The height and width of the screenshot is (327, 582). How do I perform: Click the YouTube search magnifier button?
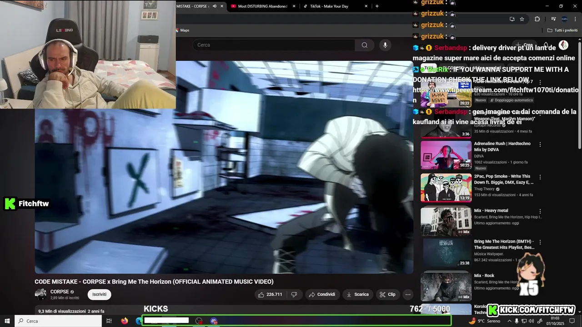click(x=364, y=45)
